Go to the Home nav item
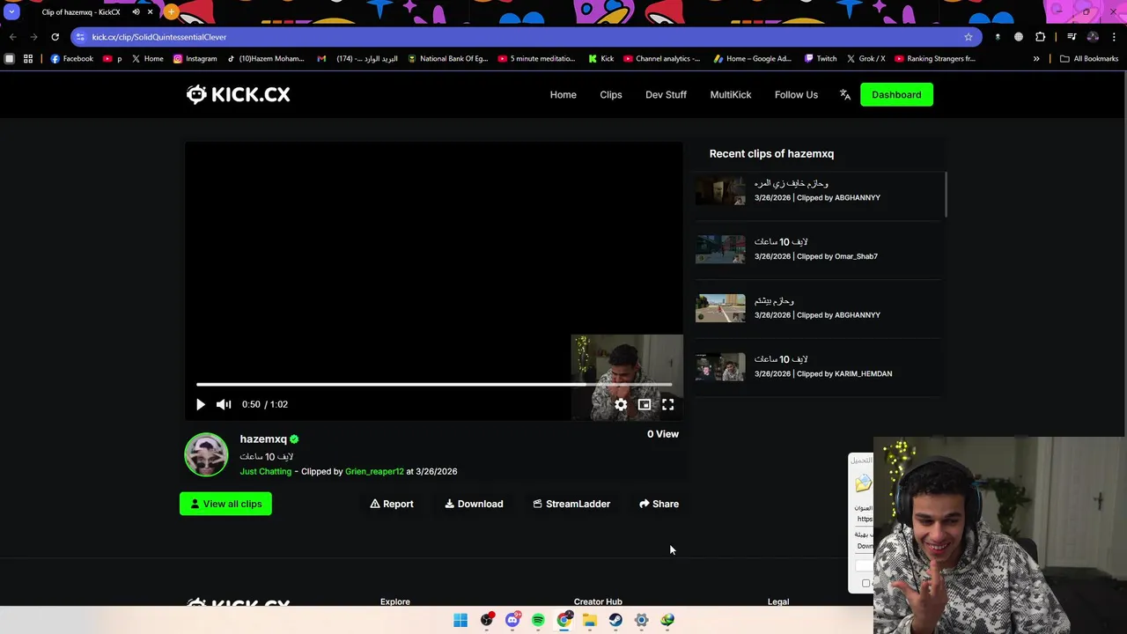The height and width of the screenshot is (634, 1127). tap(563, 94)
